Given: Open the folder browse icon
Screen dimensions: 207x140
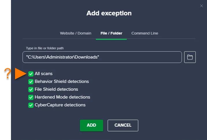Looking at the screenshot, I should [x=190, y=57].
